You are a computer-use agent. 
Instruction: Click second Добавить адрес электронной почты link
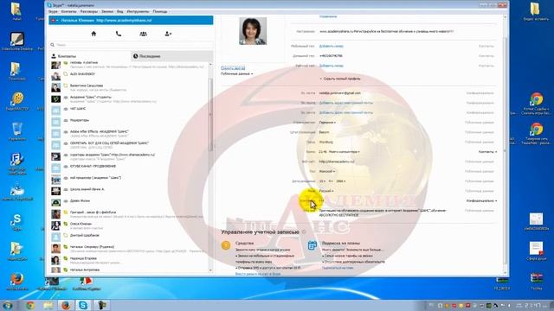(346, 113)
